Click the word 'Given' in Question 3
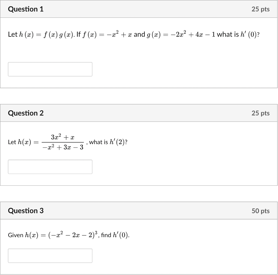The height and width of the screenshot is (275, 278). (15, 235)
